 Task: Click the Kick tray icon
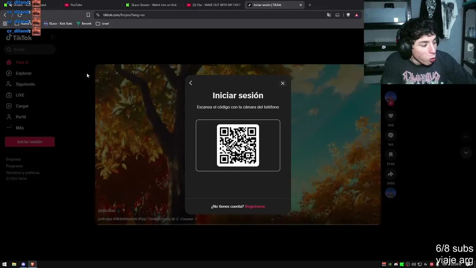pyautogui.click(x=402, y=264)
